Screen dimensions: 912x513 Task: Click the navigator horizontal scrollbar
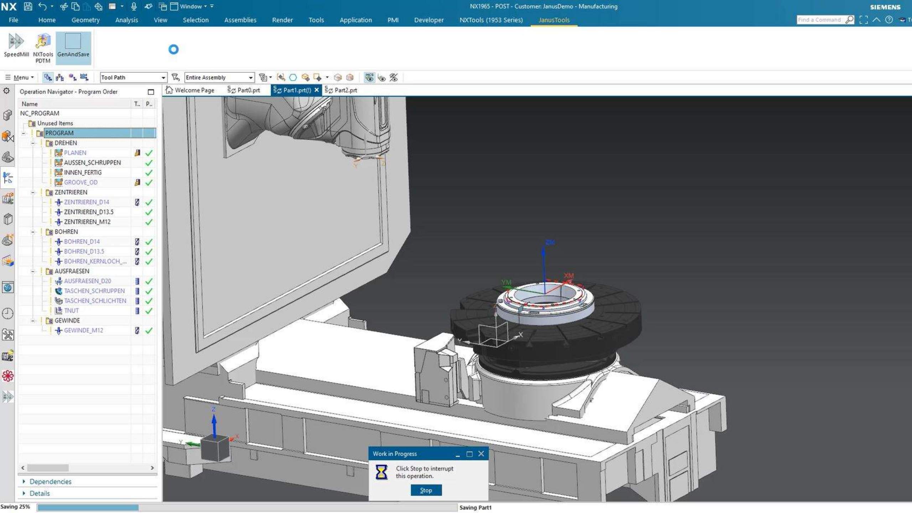87,468
